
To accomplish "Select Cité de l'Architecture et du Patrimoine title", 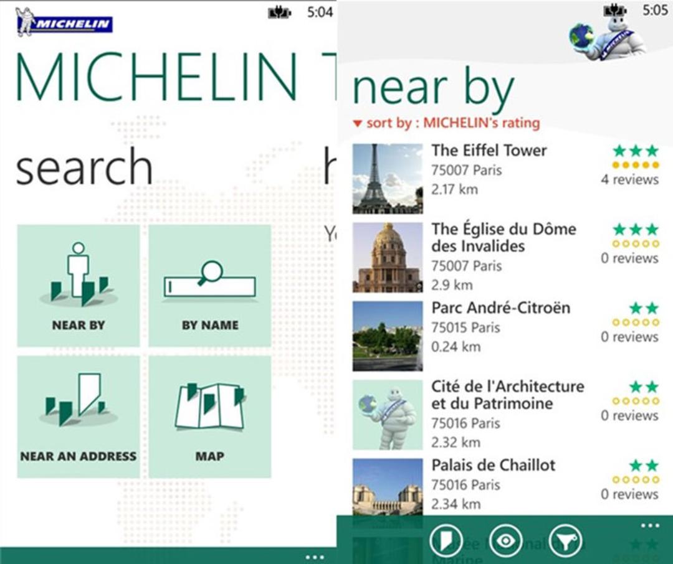I will tap(508, 395).
